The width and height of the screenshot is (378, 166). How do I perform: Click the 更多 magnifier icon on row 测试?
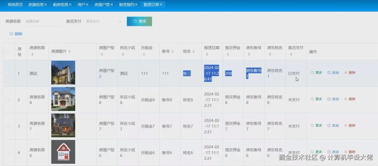(312, 73)
